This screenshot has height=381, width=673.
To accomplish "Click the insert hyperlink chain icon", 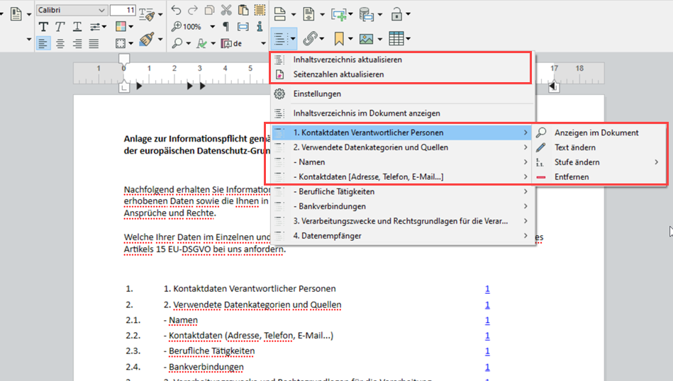I will (309, 38).
